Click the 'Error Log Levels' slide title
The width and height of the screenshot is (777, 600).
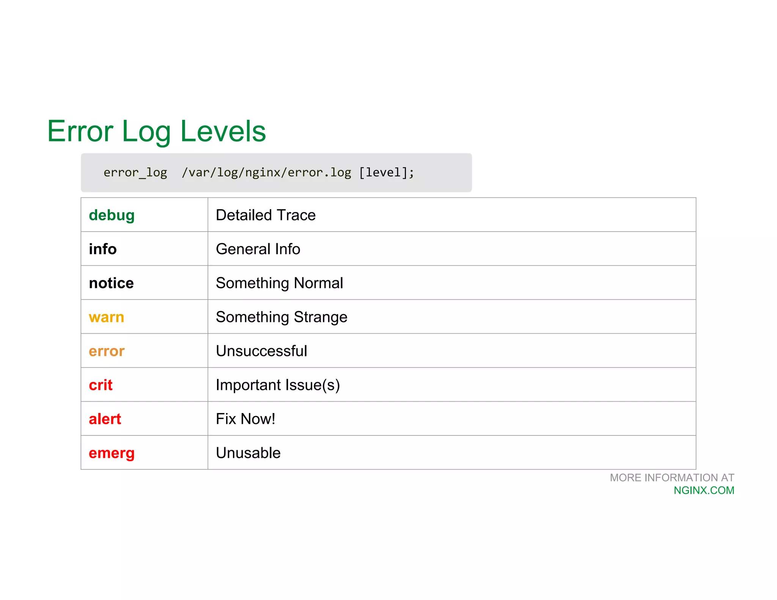pyautogui.click(x=156, y=132)
